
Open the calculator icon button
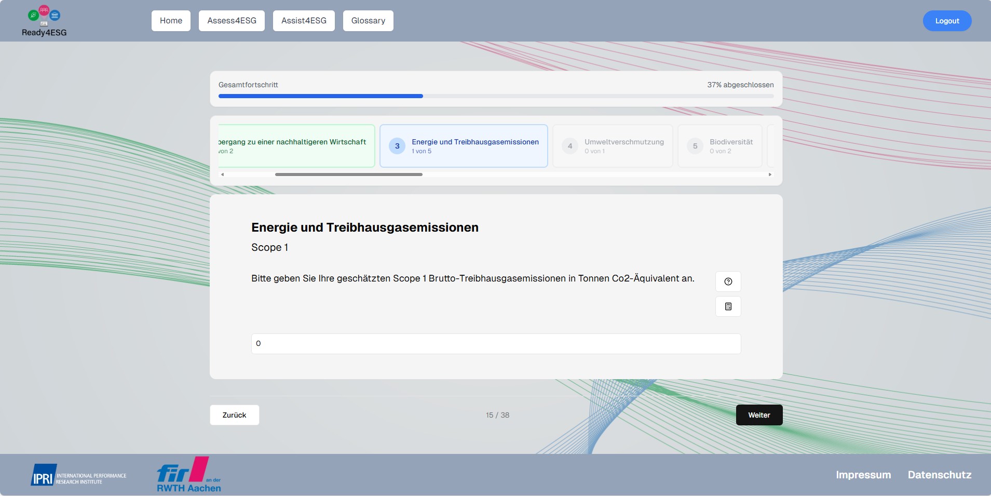pos(728,306)
